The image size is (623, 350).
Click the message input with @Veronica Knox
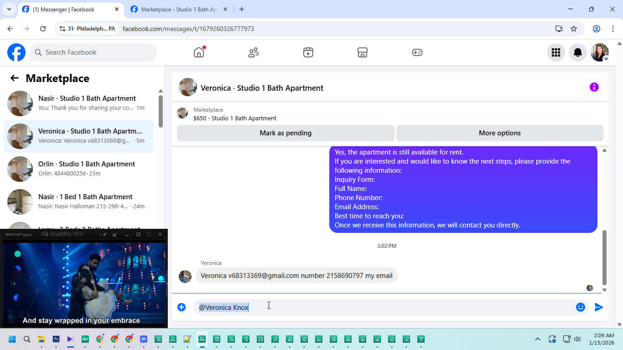pyautogui.click(x=384, y=307)
